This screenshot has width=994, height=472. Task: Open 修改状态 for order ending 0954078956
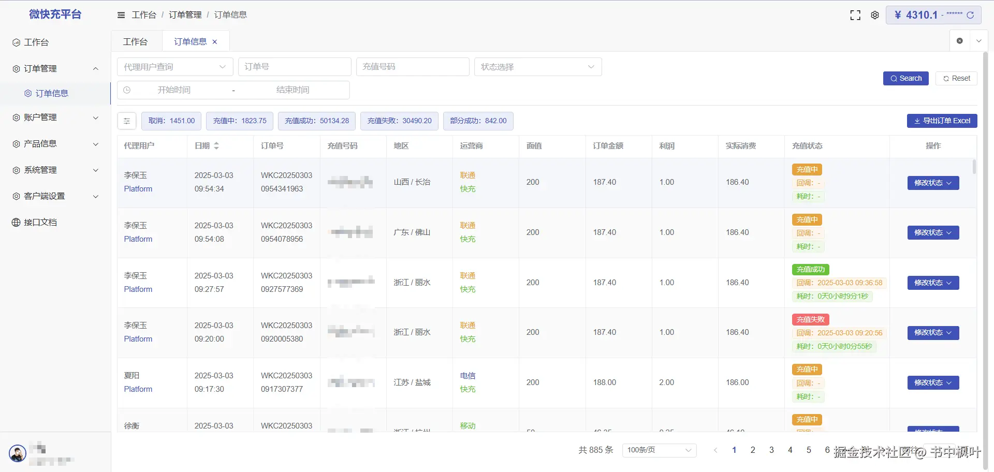click(933, 232)
